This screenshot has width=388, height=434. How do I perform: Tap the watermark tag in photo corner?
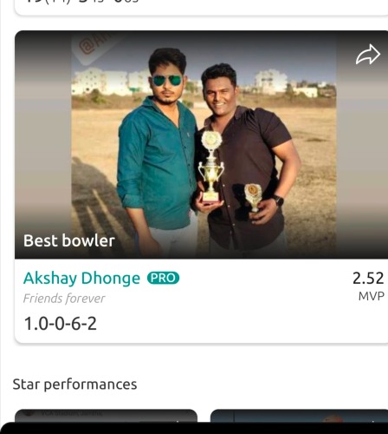point(94,46)
